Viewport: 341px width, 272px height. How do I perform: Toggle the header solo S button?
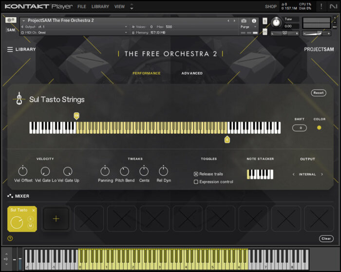[265, 21]
